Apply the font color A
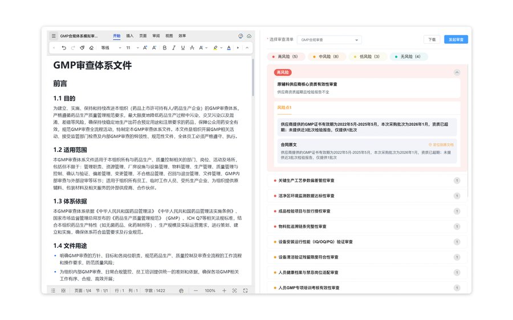 229,48
